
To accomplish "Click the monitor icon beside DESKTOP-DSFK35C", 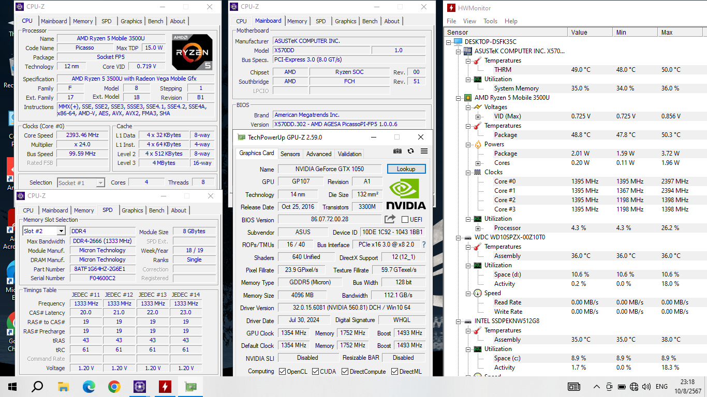I will point(458,42).
